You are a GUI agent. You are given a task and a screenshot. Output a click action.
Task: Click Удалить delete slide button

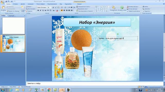[x=29, y=11]
